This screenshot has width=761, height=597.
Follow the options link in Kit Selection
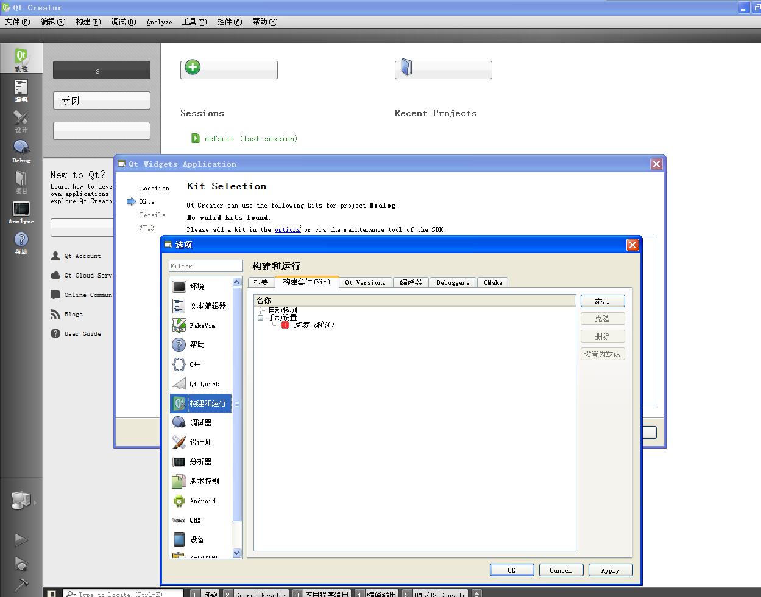pos(288,229)
